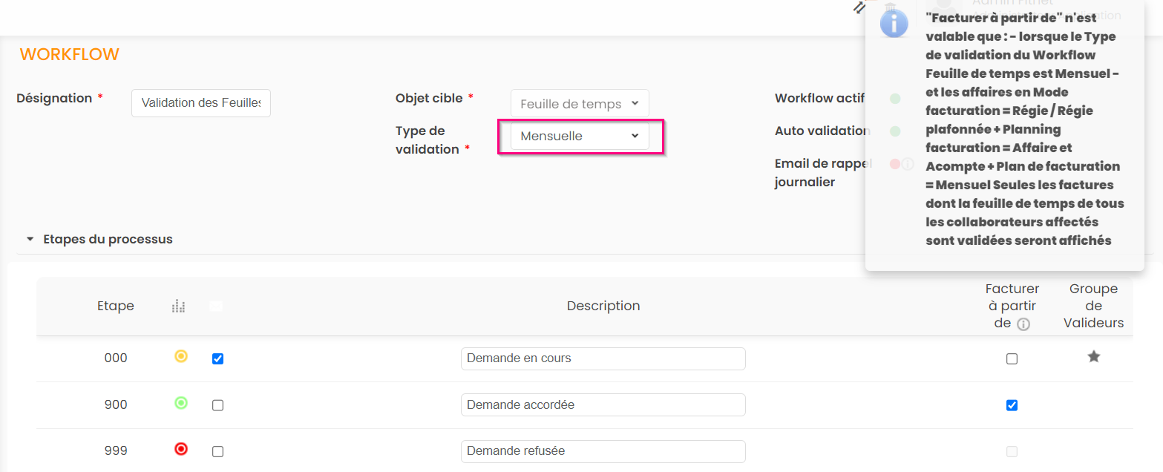Check the left checkbox for step 900
Viewport: 1163px width, 472px height.
coord(217,405)
